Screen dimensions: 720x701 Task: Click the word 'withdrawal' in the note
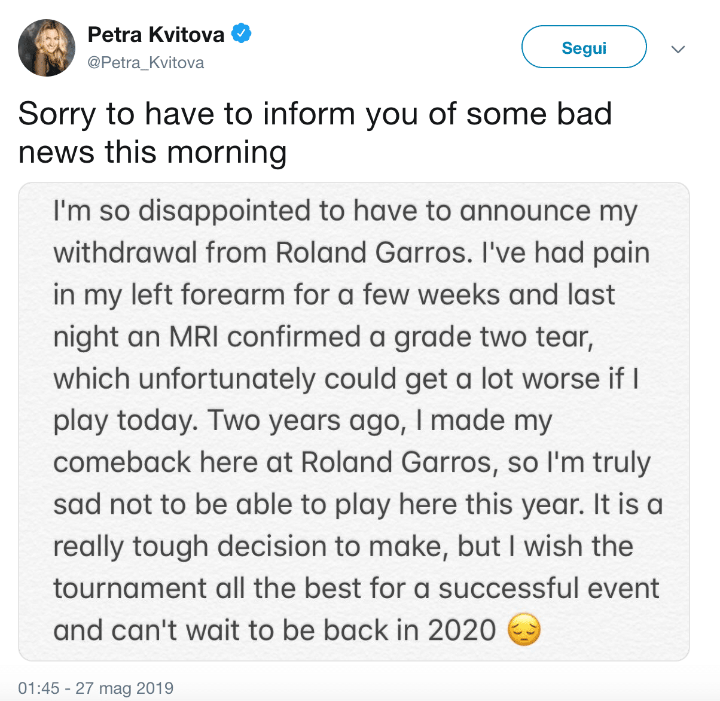(x=125, y=253)
